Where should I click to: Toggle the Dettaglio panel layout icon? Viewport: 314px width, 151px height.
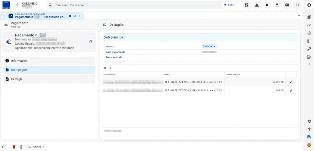tap(104, 25)
